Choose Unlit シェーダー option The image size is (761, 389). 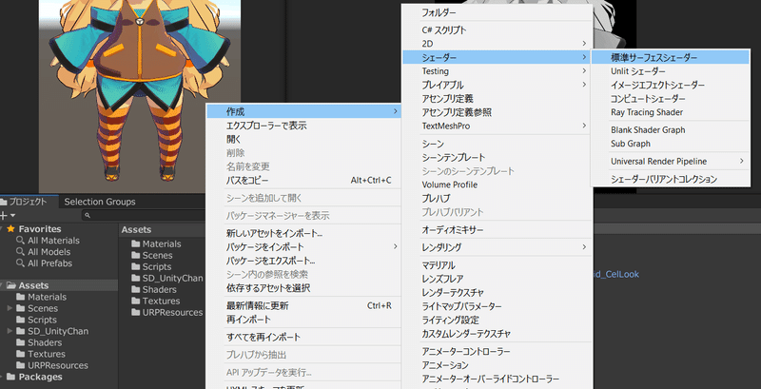click(x=670, y=71)
